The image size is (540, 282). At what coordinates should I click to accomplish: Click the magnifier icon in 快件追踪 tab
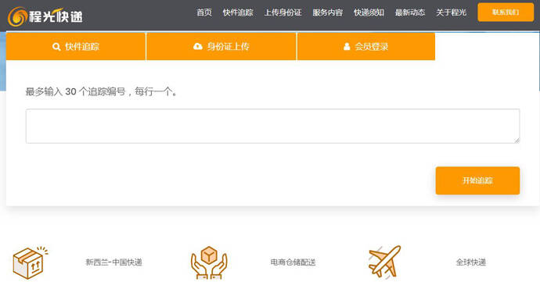point(56,47)
